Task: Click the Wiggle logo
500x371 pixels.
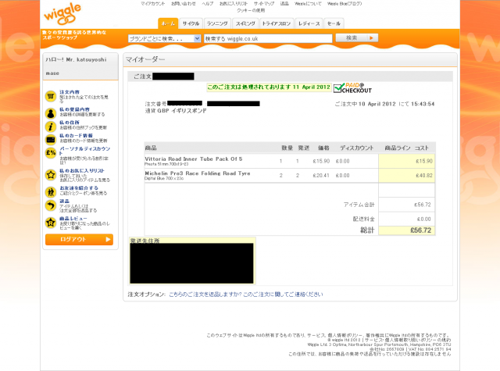Action: click(62, 14)
